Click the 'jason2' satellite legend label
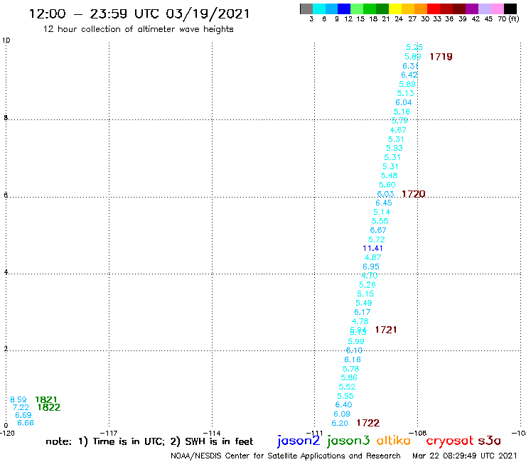 click(x=299, y=441)
